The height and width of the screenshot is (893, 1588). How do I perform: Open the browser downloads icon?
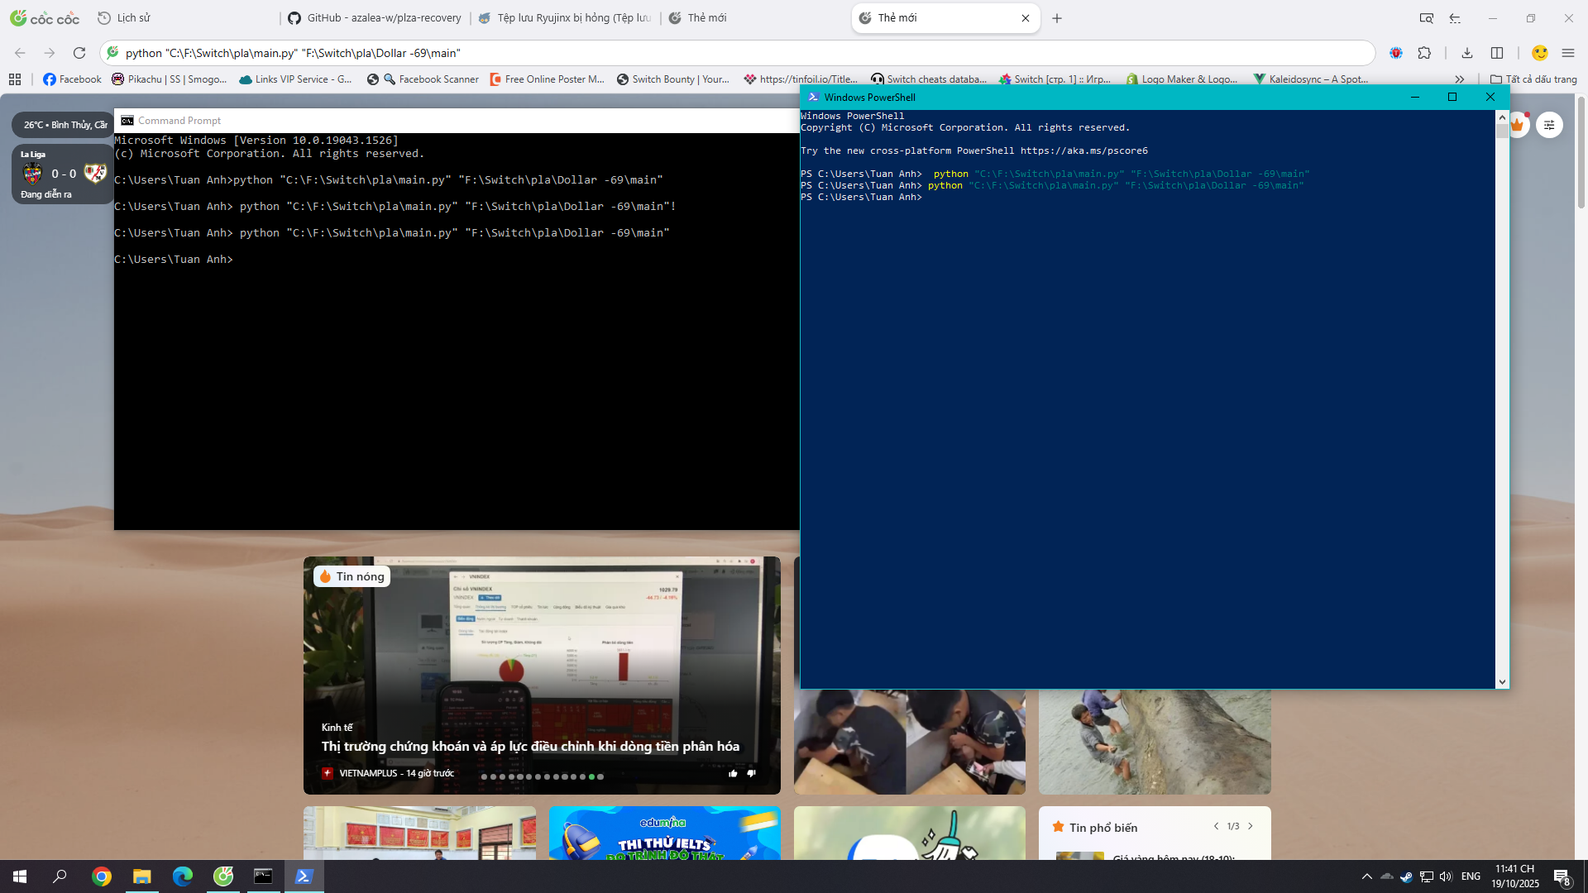(x=1467, y=53)
